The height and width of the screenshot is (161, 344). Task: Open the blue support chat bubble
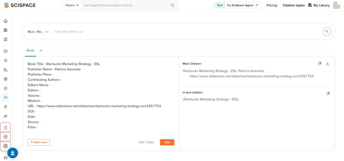click(13, 153)
